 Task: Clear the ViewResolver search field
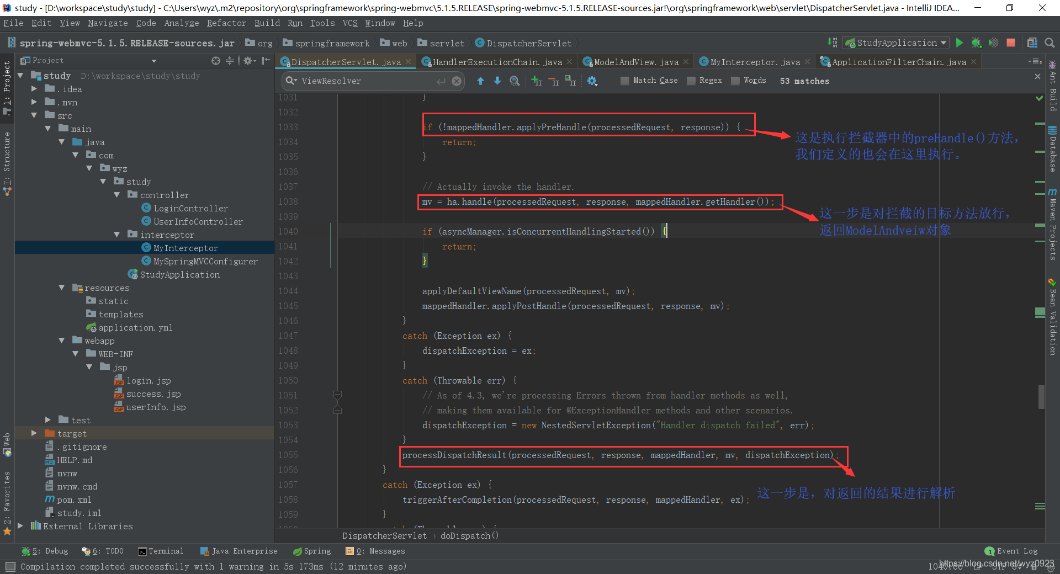(x=457, y=81)
